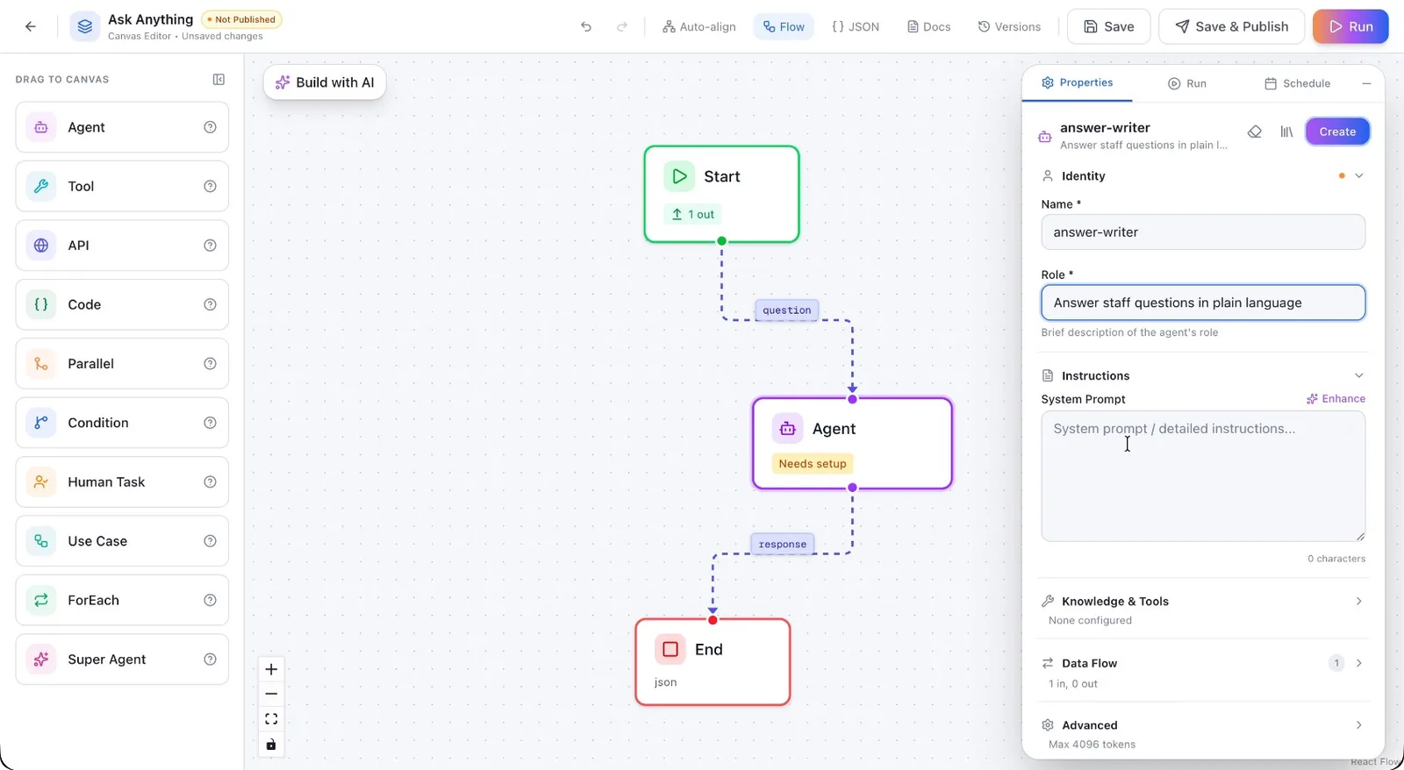Image resolution: width=1404 pixels, height=770 pixels.
Task: Auto-align the canvas nodes
Action: [699, 26]
